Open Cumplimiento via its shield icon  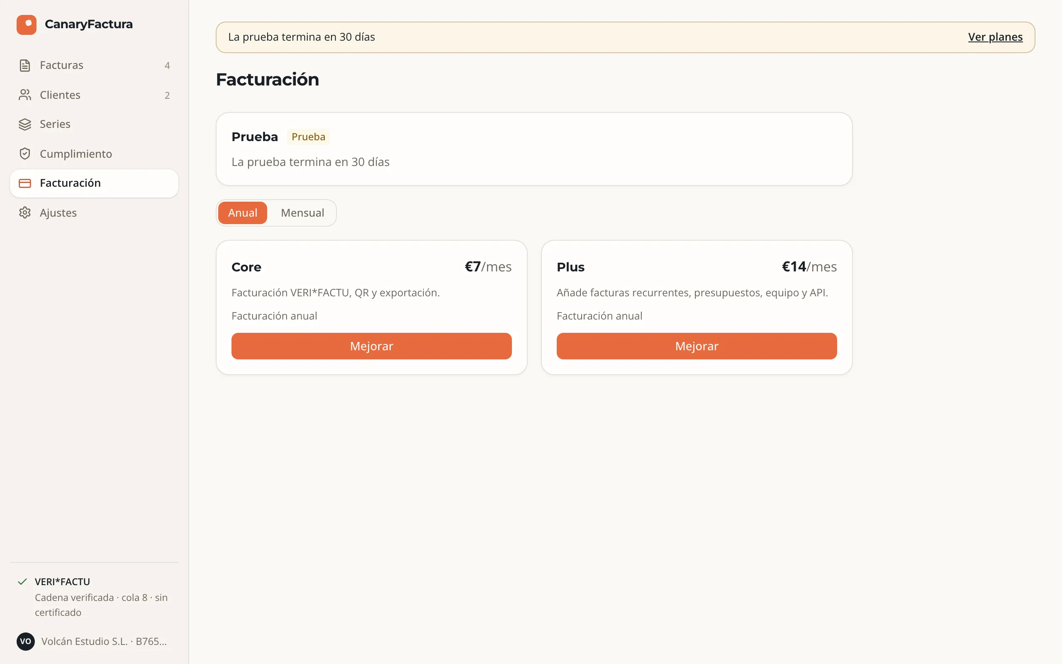pos(25,154)
